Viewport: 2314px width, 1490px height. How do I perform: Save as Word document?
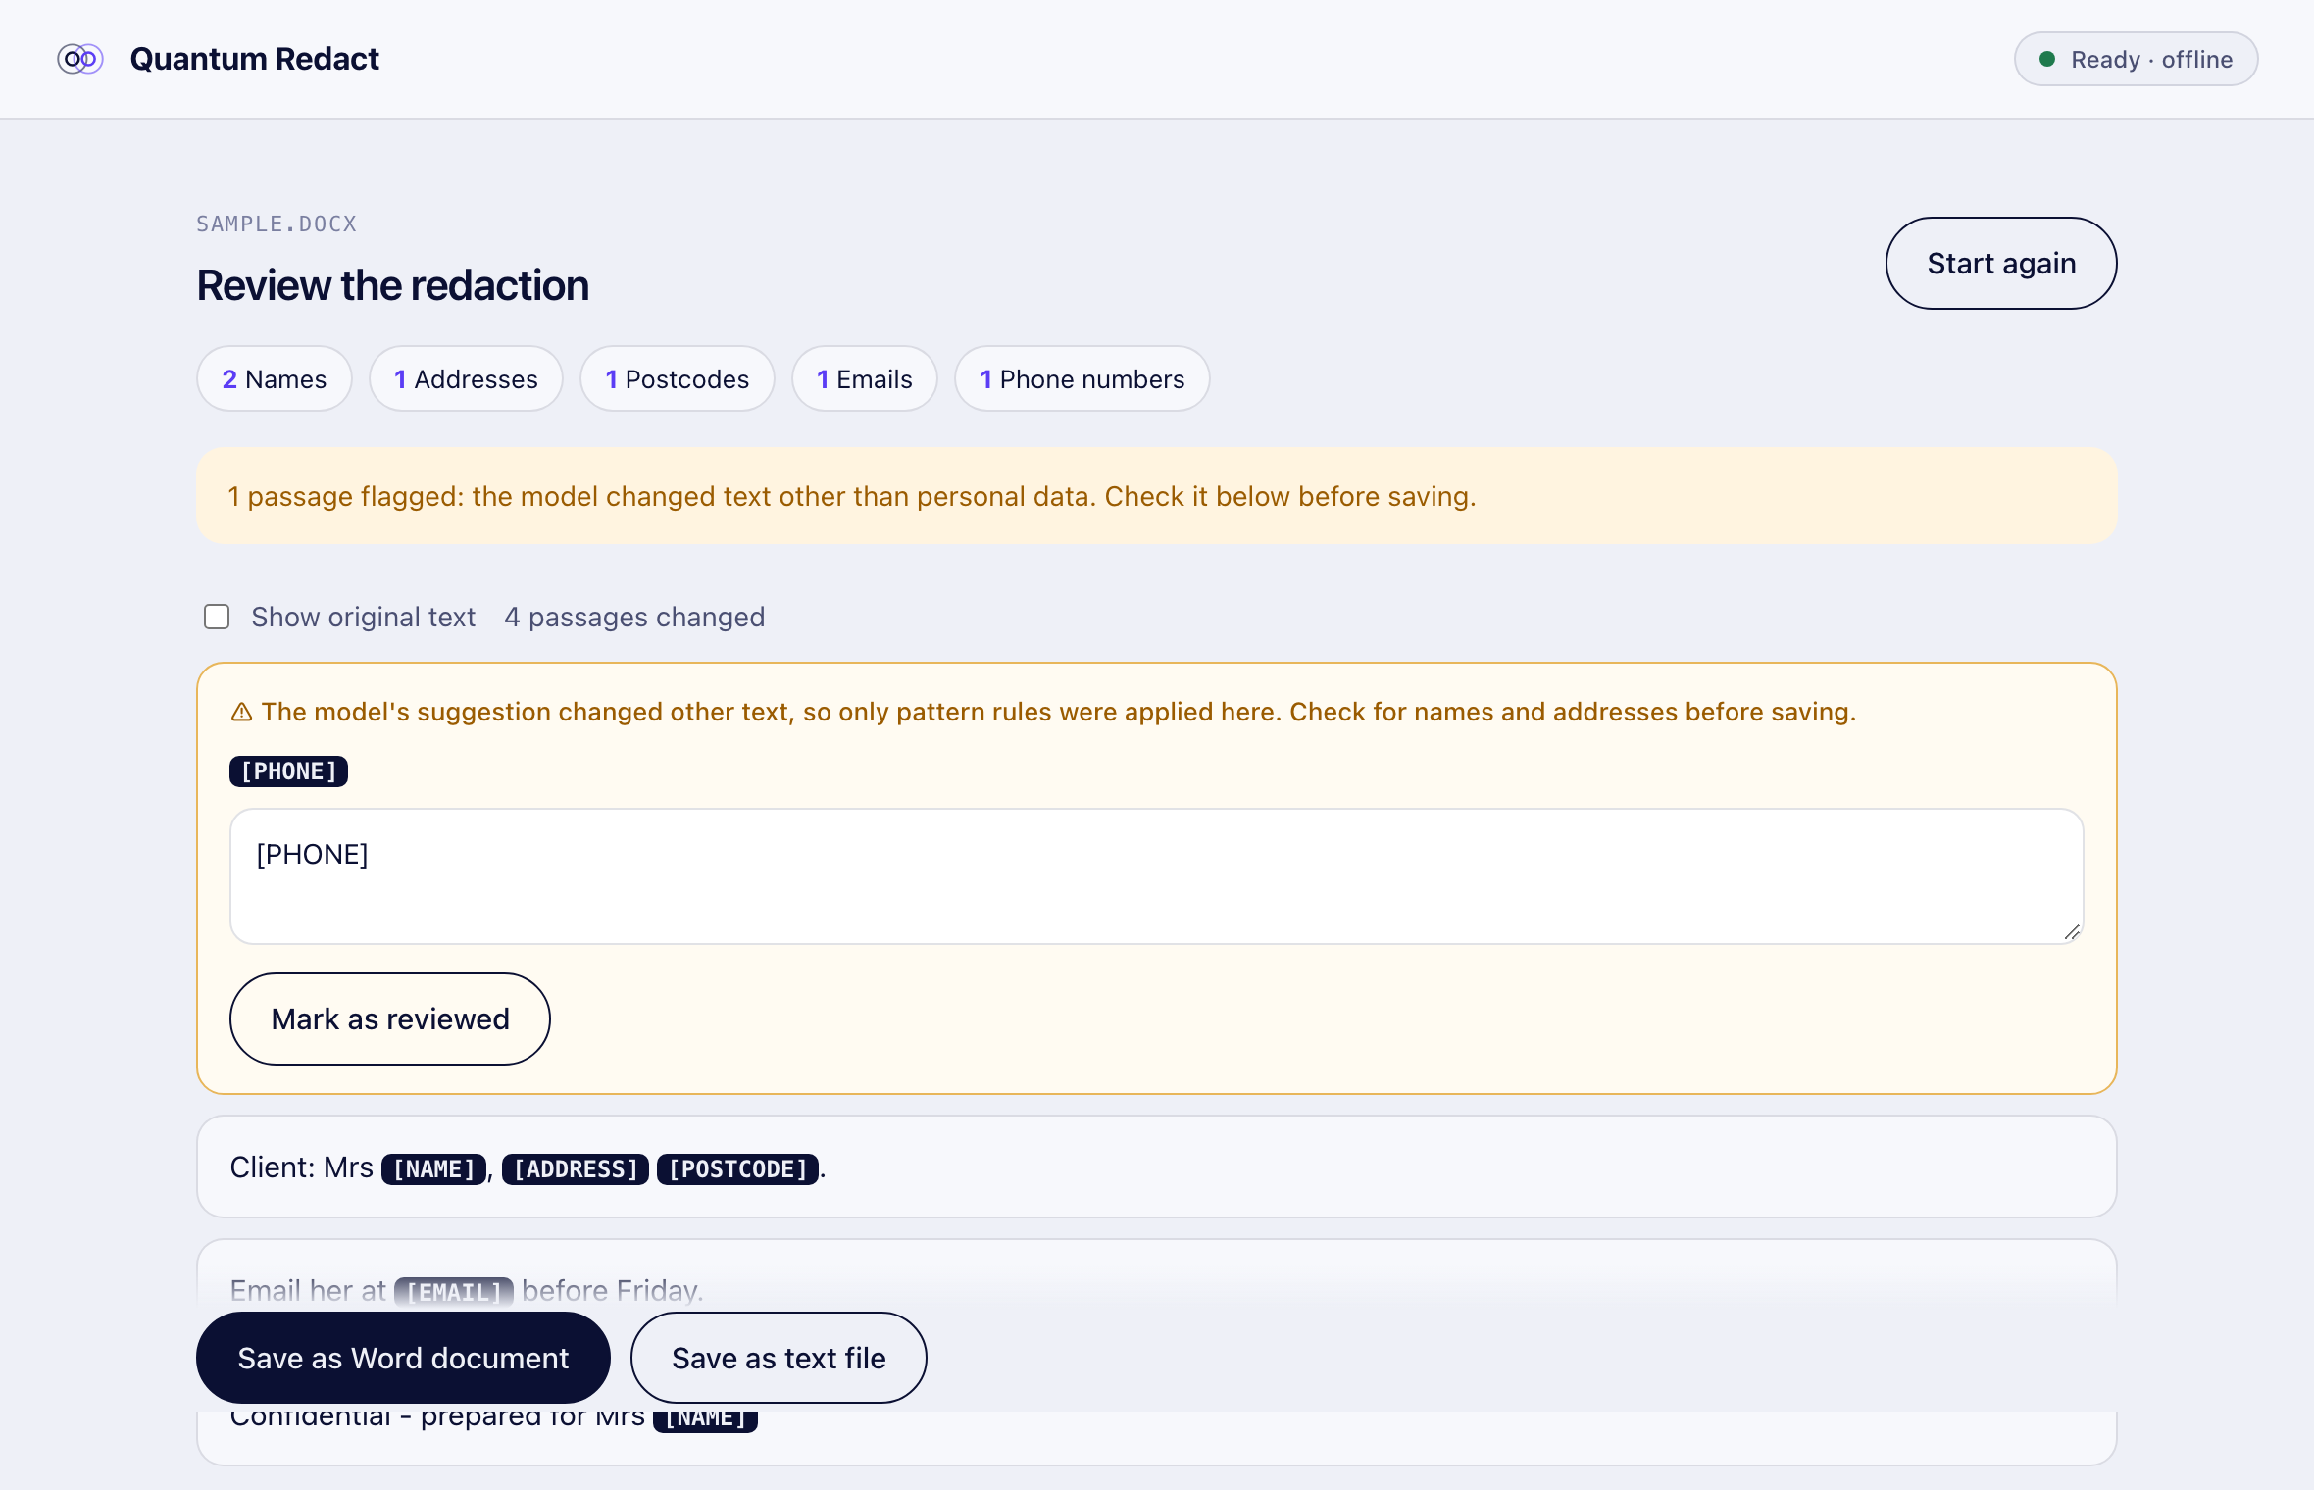point(403,1358)
